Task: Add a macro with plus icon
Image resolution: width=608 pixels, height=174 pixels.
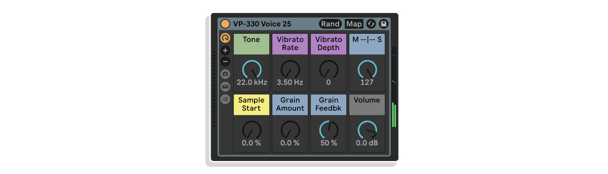Action: 225,50
